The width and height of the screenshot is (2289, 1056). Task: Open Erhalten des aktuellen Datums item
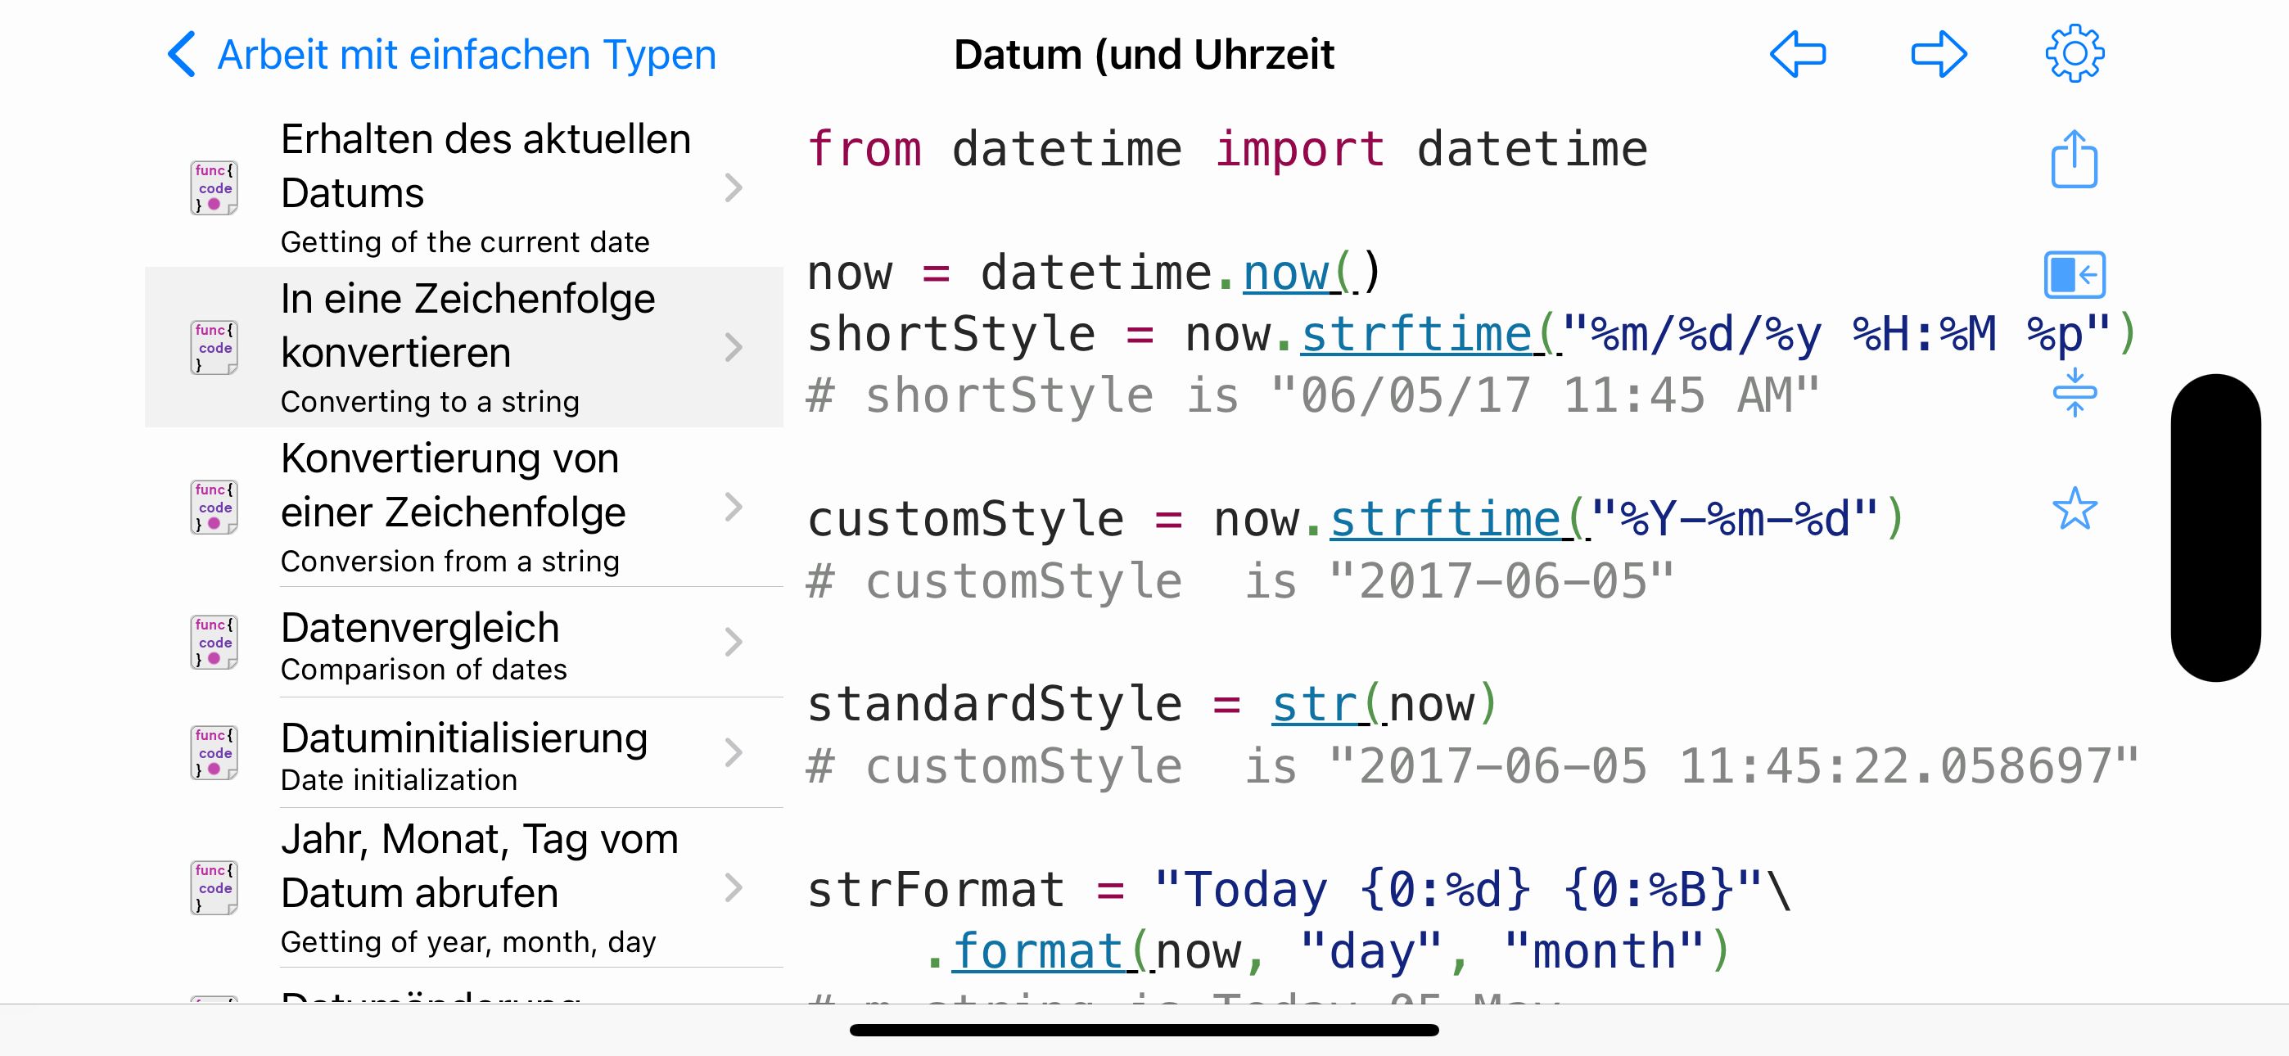[464, 187]
